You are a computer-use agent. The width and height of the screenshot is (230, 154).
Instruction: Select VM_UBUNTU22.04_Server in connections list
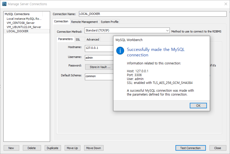point(24,27)
